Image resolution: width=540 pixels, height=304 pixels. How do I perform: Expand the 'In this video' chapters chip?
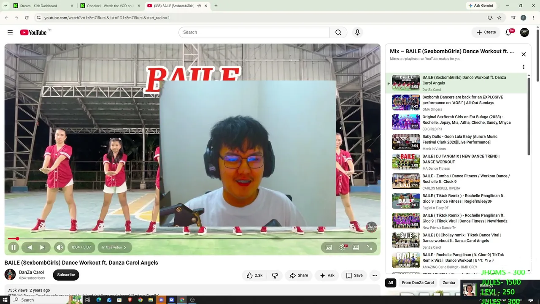point(114,247)
